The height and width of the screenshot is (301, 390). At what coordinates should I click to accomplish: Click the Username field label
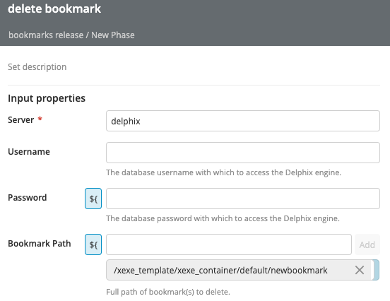coord(29,152)
